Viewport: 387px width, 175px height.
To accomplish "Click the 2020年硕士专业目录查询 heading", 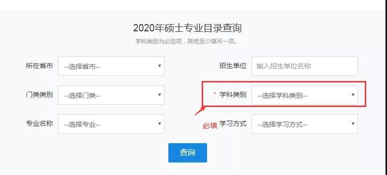I will (187, 28).
